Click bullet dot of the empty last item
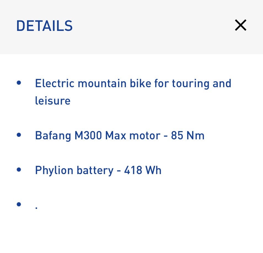263x253 pixels. 19,204
